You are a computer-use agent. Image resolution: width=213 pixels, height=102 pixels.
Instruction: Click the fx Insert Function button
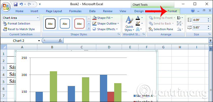(x=60, y=41)
